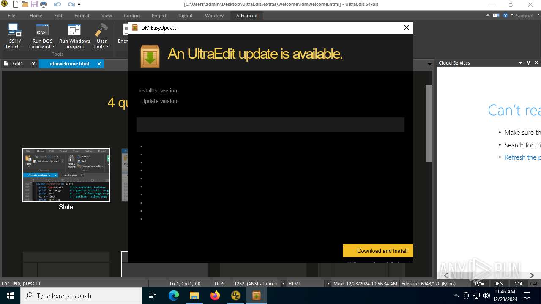
Task: Switch to the Format ribbon tab
Action: tap(82, 16)
